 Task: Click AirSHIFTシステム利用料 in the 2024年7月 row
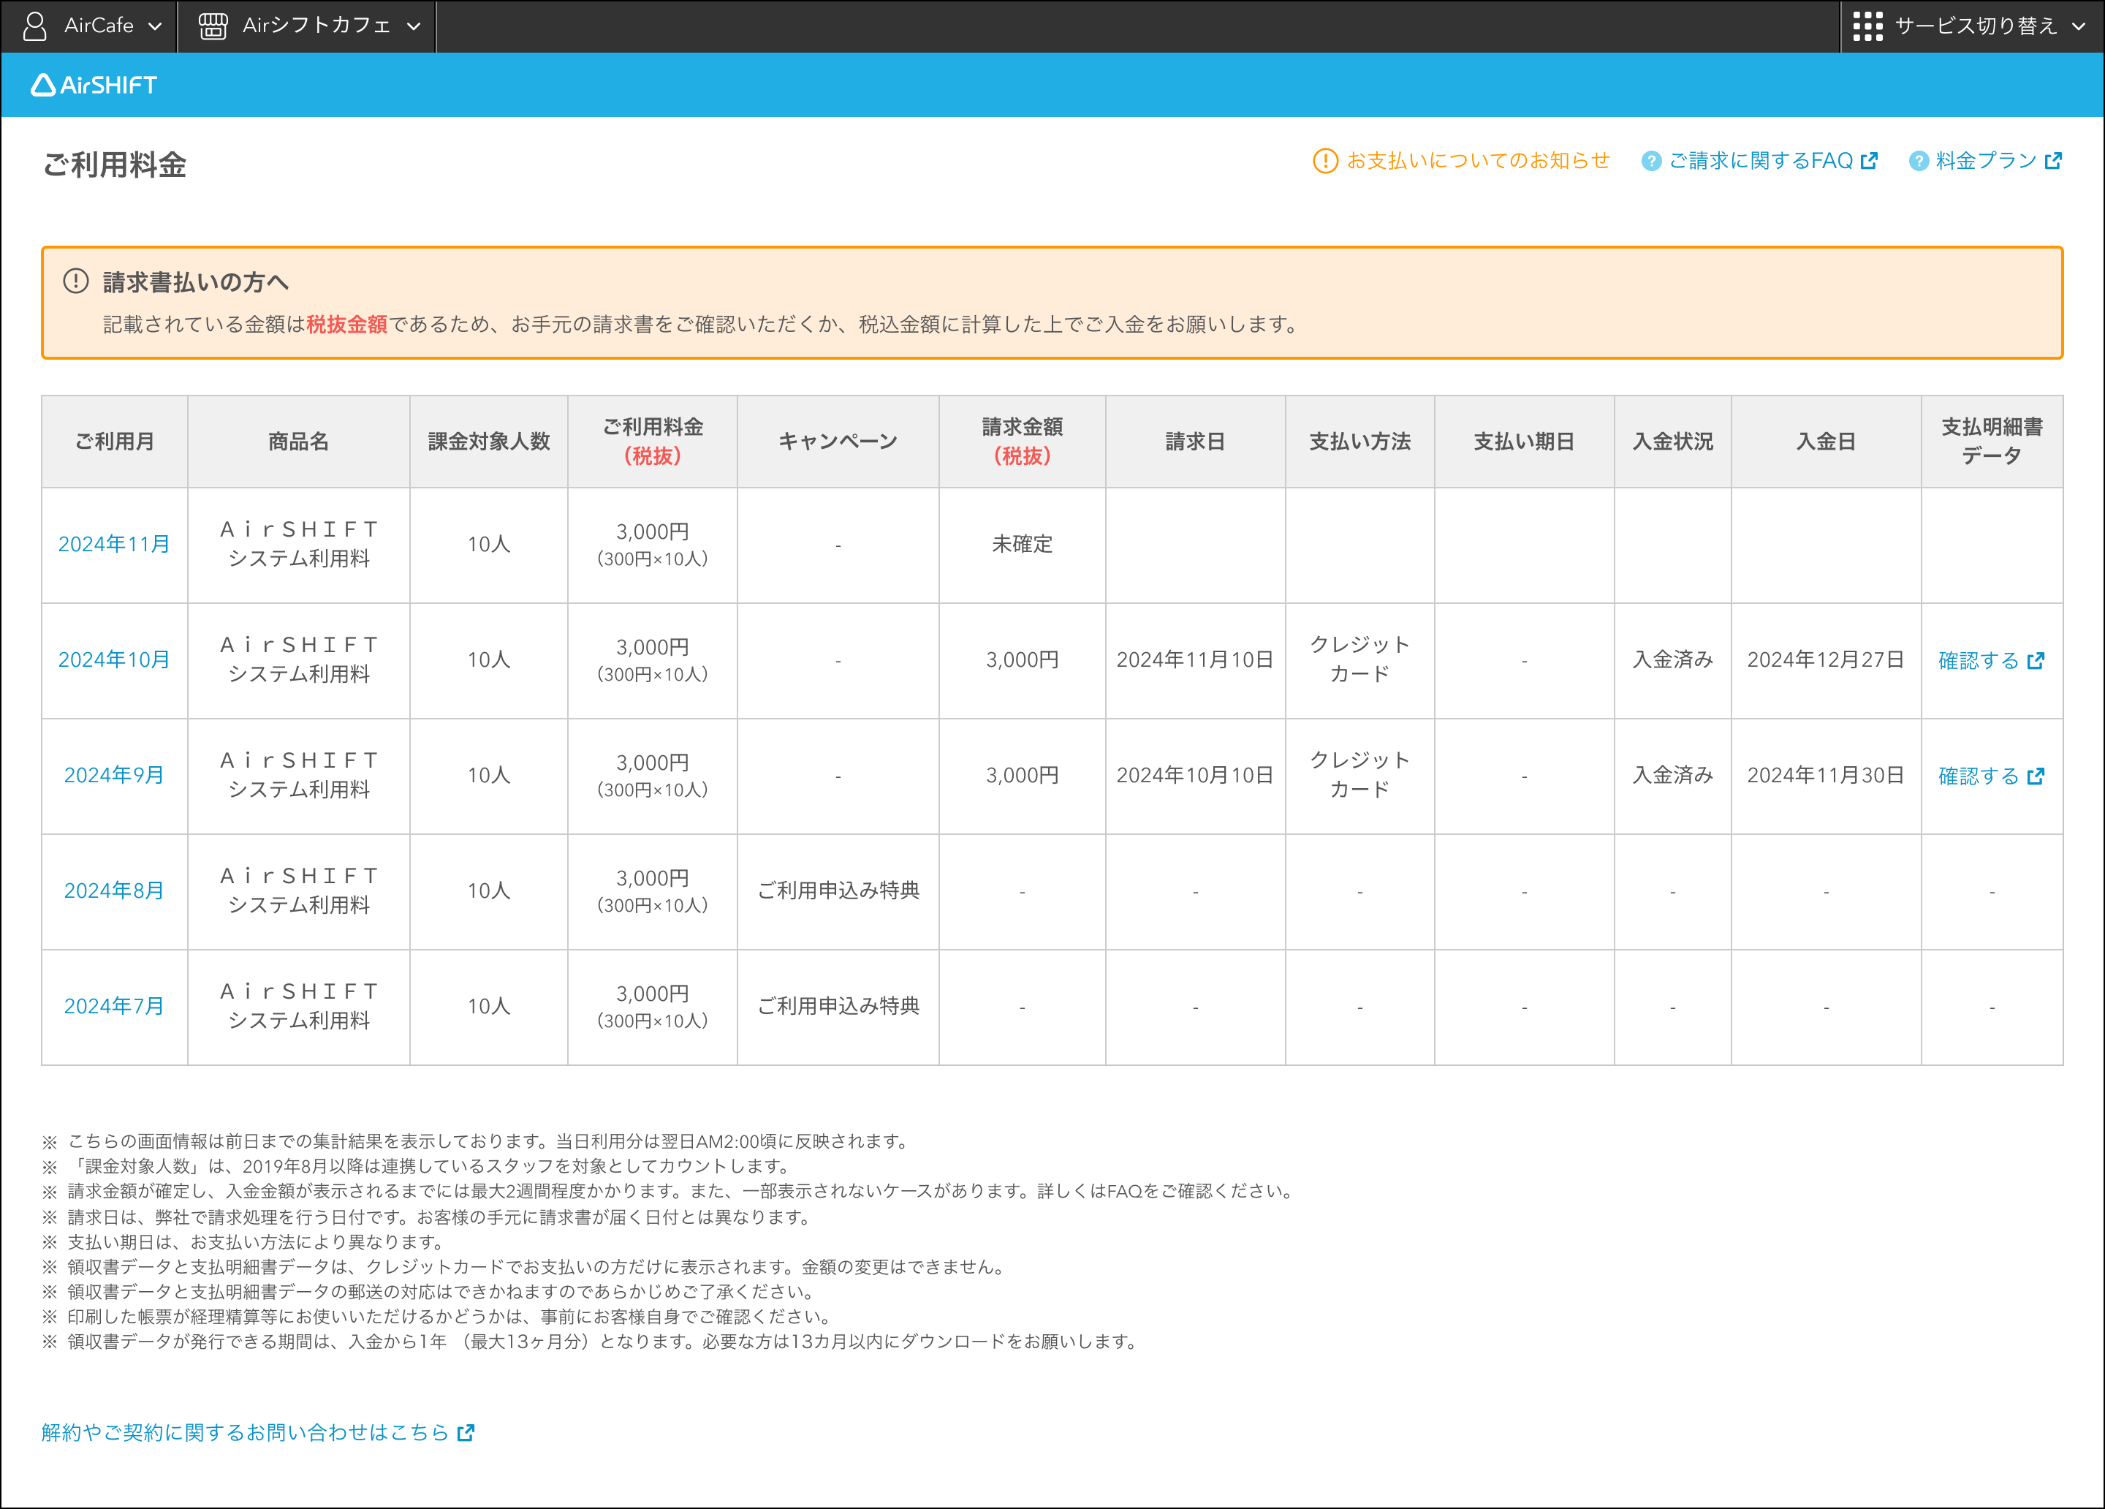pos(299,1006)
